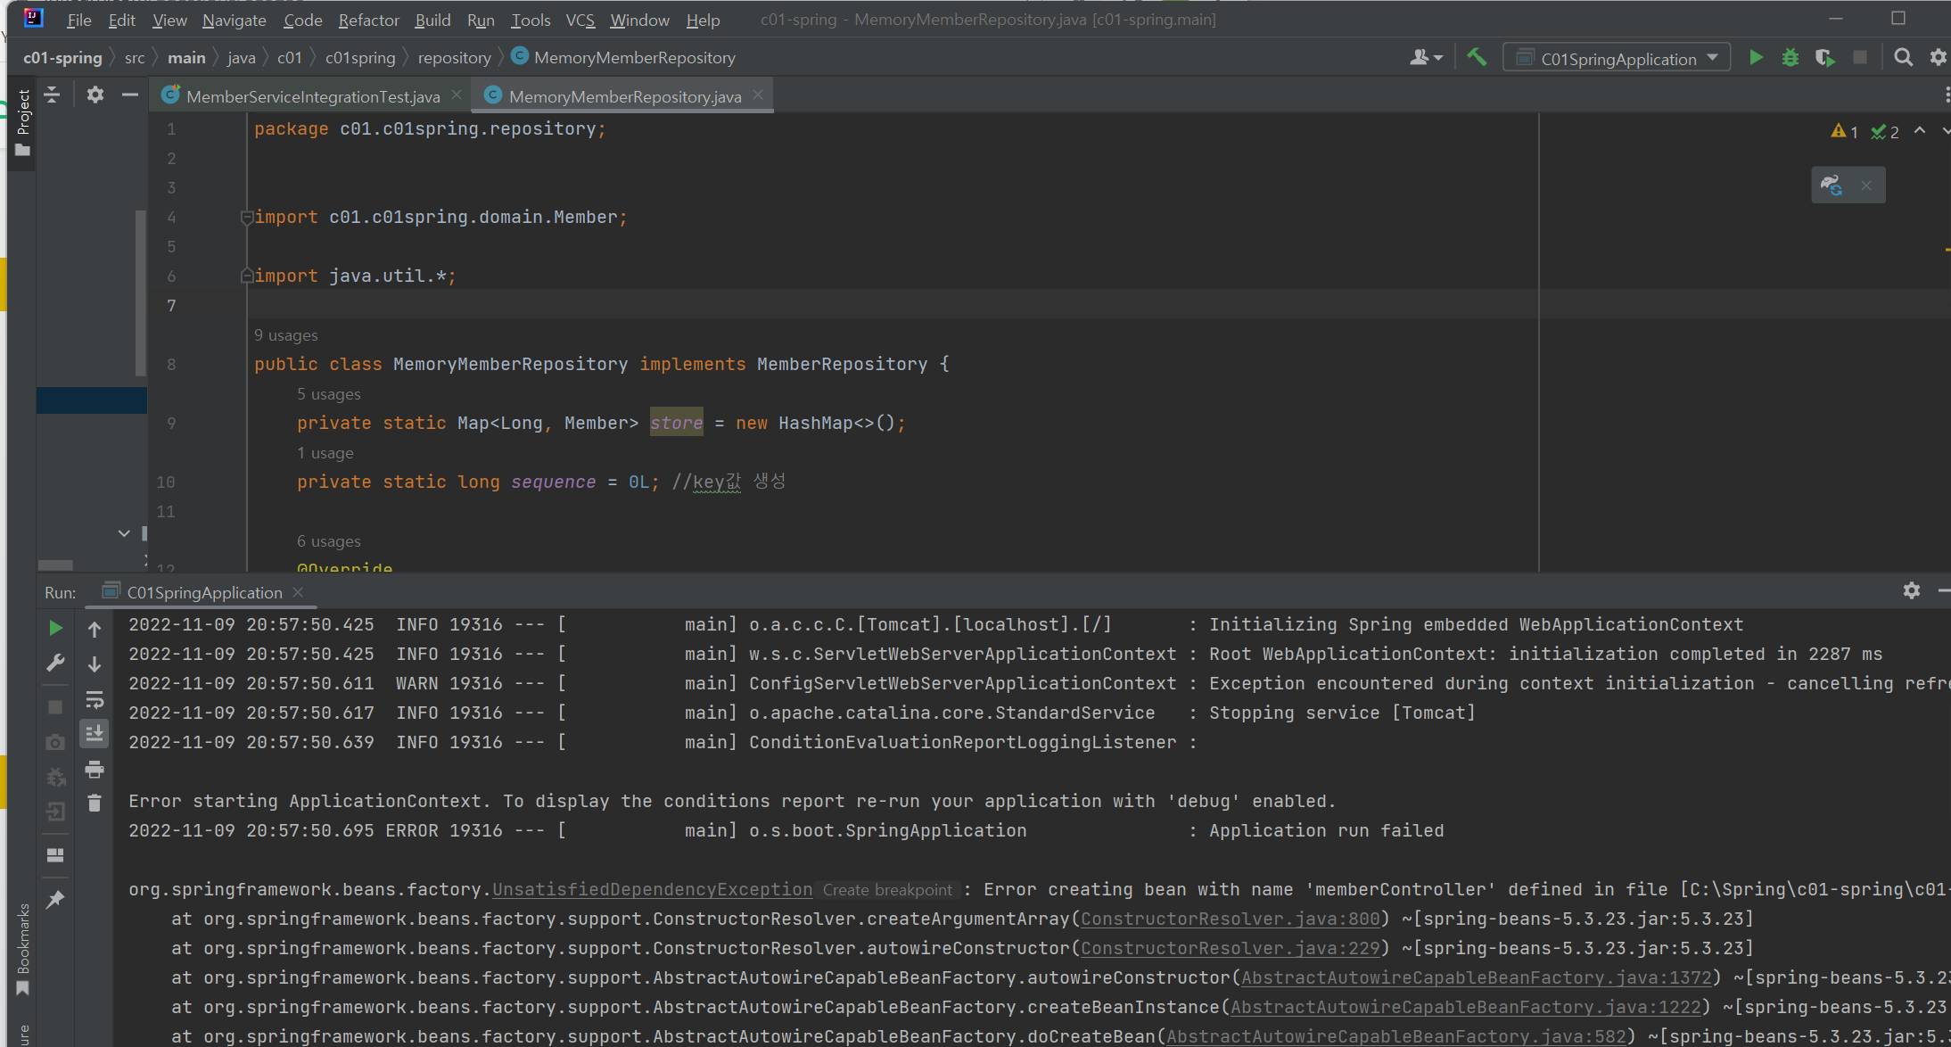Image resolution: width=1951 pixels, height=1047 pixels.
Task: Open the VCS menu
Action: click(580, 20)
